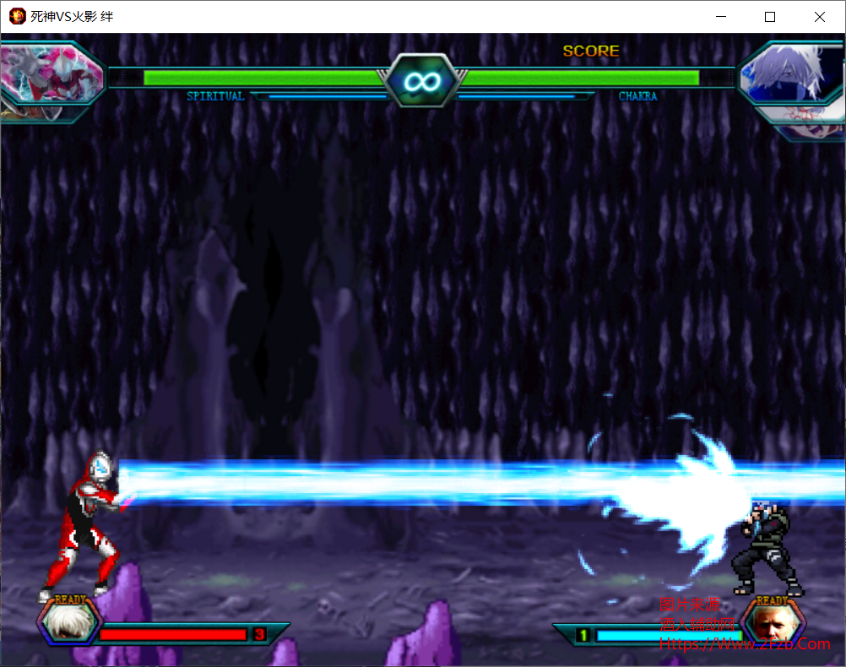Click the infinity timer emblem

click(x=422, y=82)
